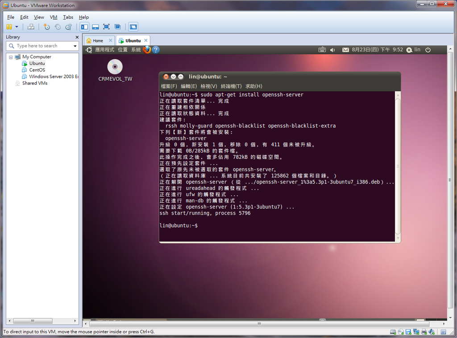Open the Ubuntu power session icon
This screenshot has height=338, width=457.
(428, 50)
